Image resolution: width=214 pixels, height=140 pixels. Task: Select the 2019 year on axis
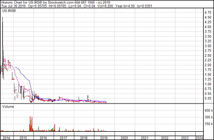(104, 138)
